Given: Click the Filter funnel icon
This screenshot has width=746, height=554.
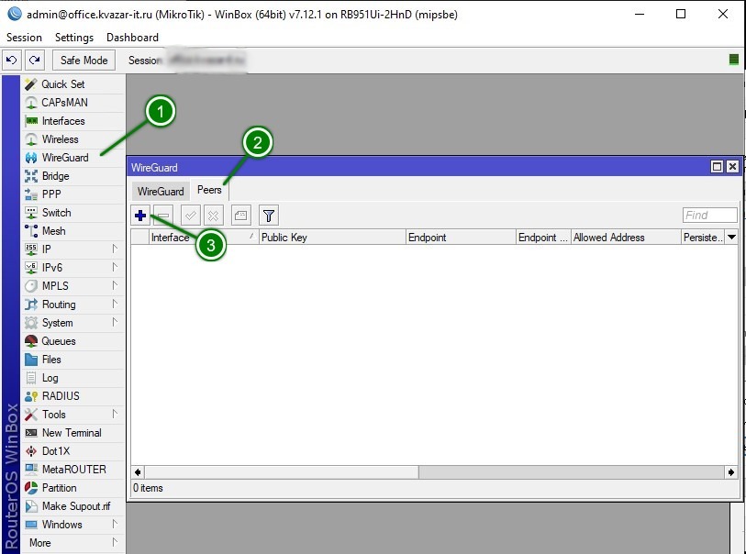Looking at the screenshot, I should (x=268, y=216).
